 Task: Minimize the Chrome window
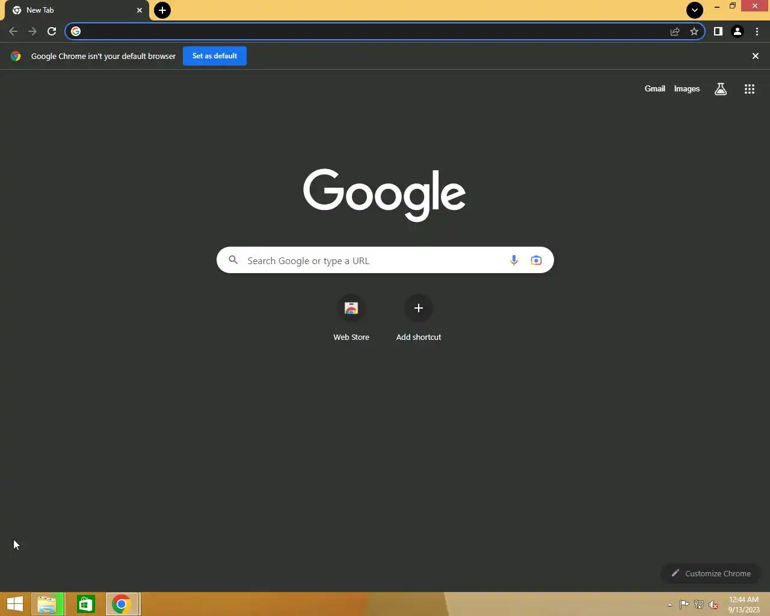coord(716,7)
